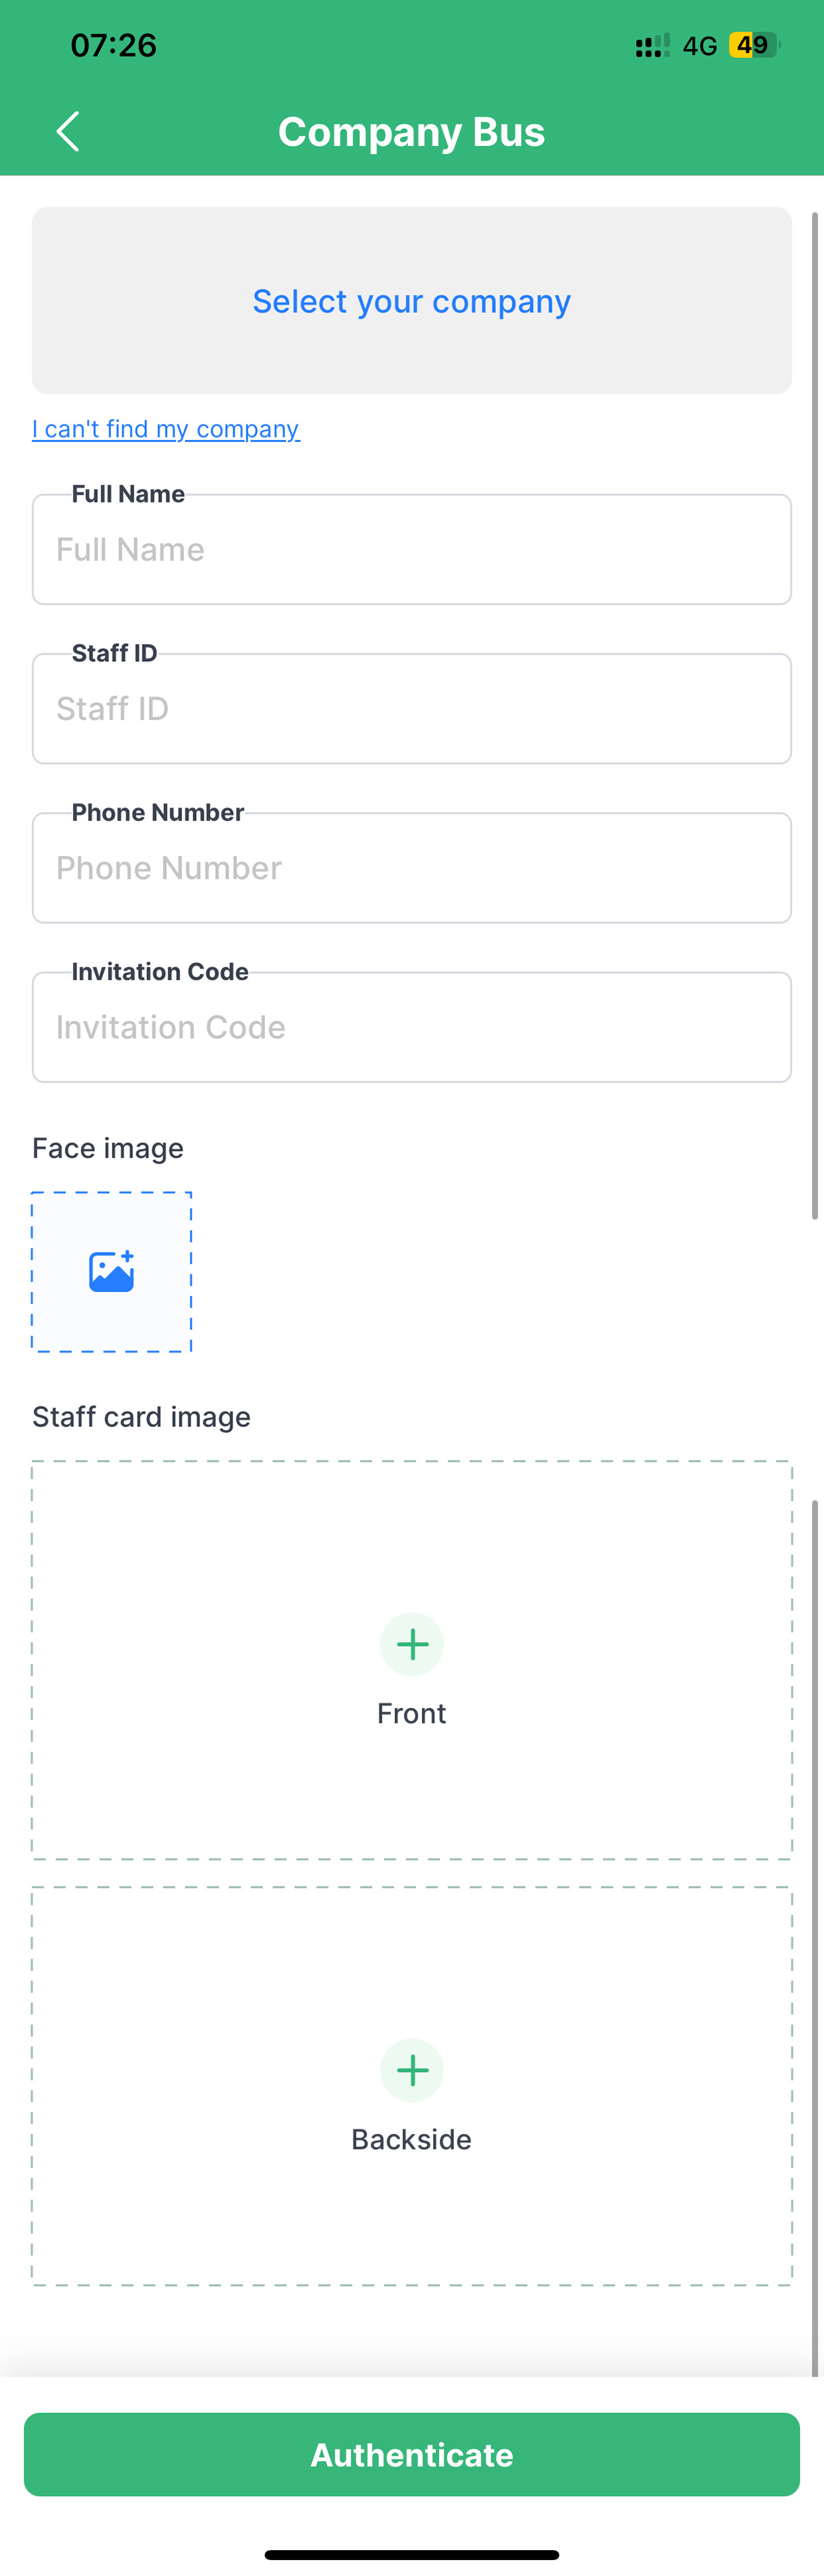Tap the Backside card plus icon
Screen dimensions: 824x2576
[x=412, y=2070]
